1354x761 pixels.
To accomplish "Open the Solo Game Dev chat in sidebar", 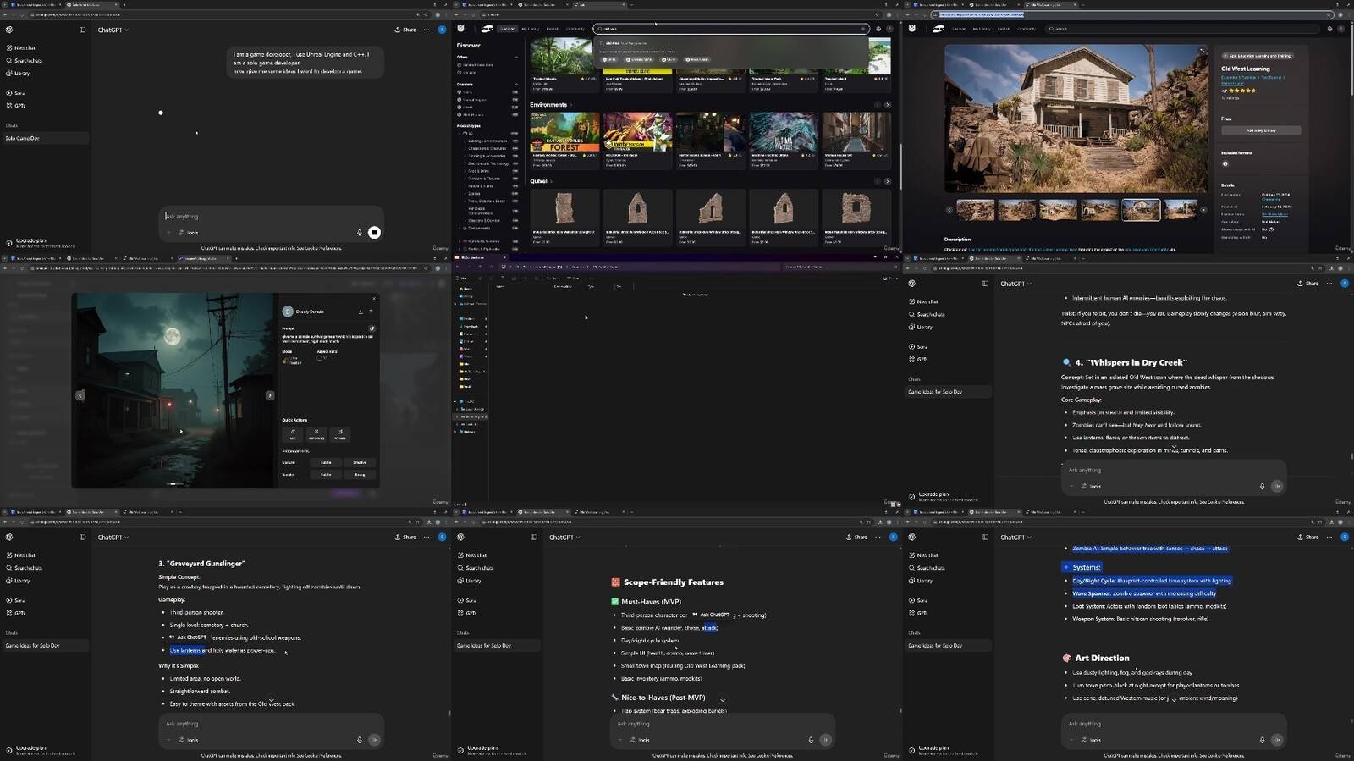I will (23, 138).
